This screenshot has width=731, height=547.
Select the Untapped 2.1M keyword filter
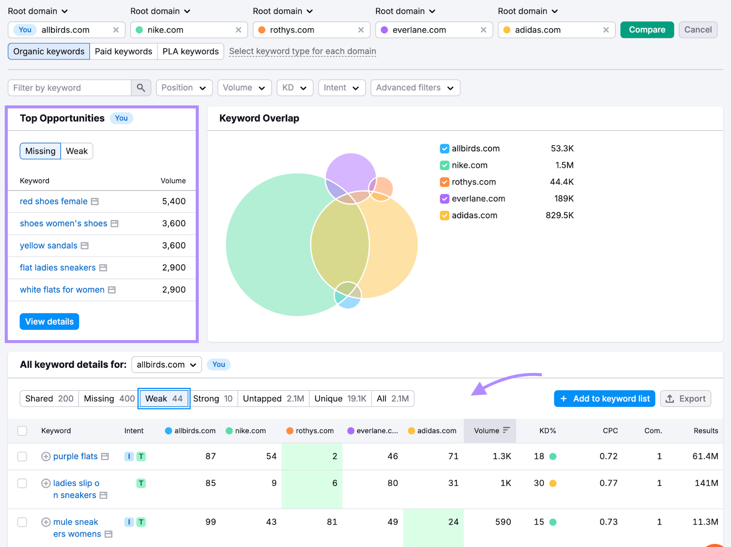273,398
